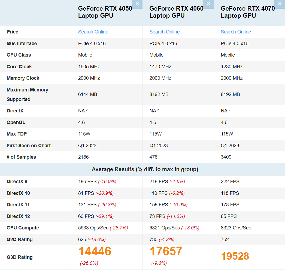
Task: Click the 14446 G3D Rating score
Action: (95, 251)
